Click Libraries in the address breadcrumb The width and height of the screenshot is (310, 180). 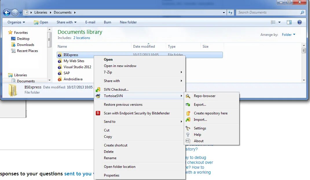tap(41, 12)
